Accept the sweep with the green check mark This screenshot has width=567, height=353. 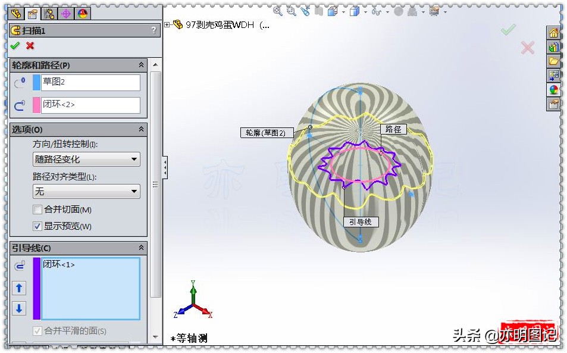coord(15,46)
